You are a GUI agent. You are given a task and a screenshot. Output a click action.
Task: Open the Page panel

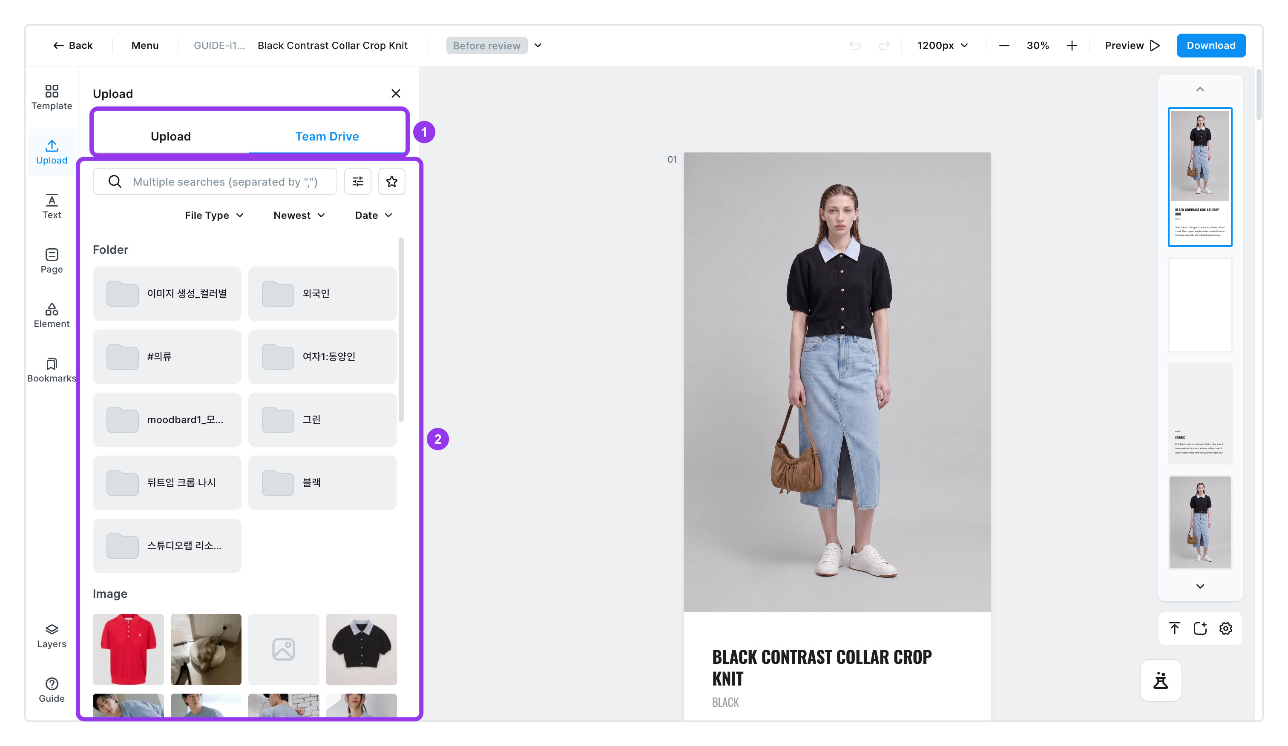(x=52, y=261)
